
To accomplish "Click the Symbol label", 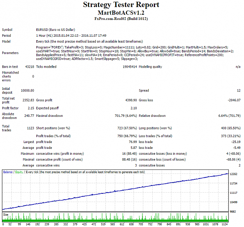I will pos(7,30).
